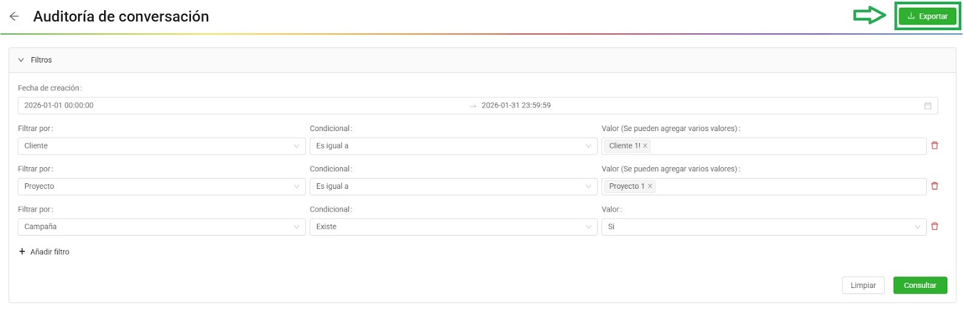This screenshot has width=963, height=309.
Task: Open the Cliente row 'Es igual a' conditional
Action: tap(453, 146)
